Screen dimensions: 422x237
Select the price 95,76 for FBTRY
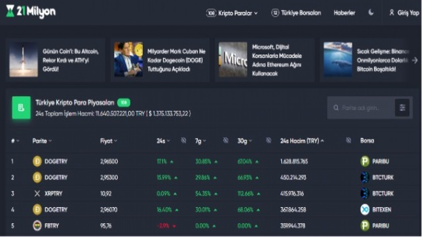(x=106, y=225)
